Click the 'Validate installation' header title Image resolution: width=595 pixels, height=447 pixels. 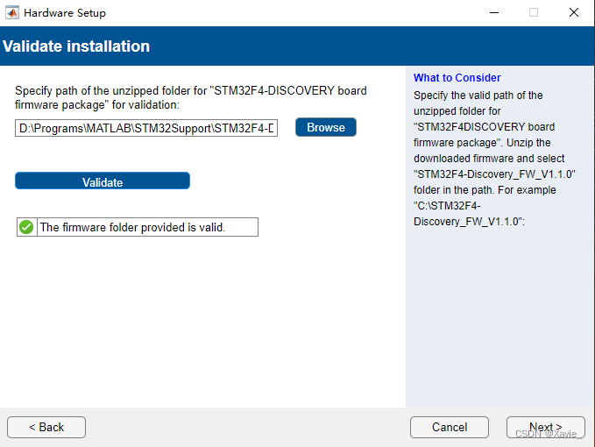coord(76,46)
